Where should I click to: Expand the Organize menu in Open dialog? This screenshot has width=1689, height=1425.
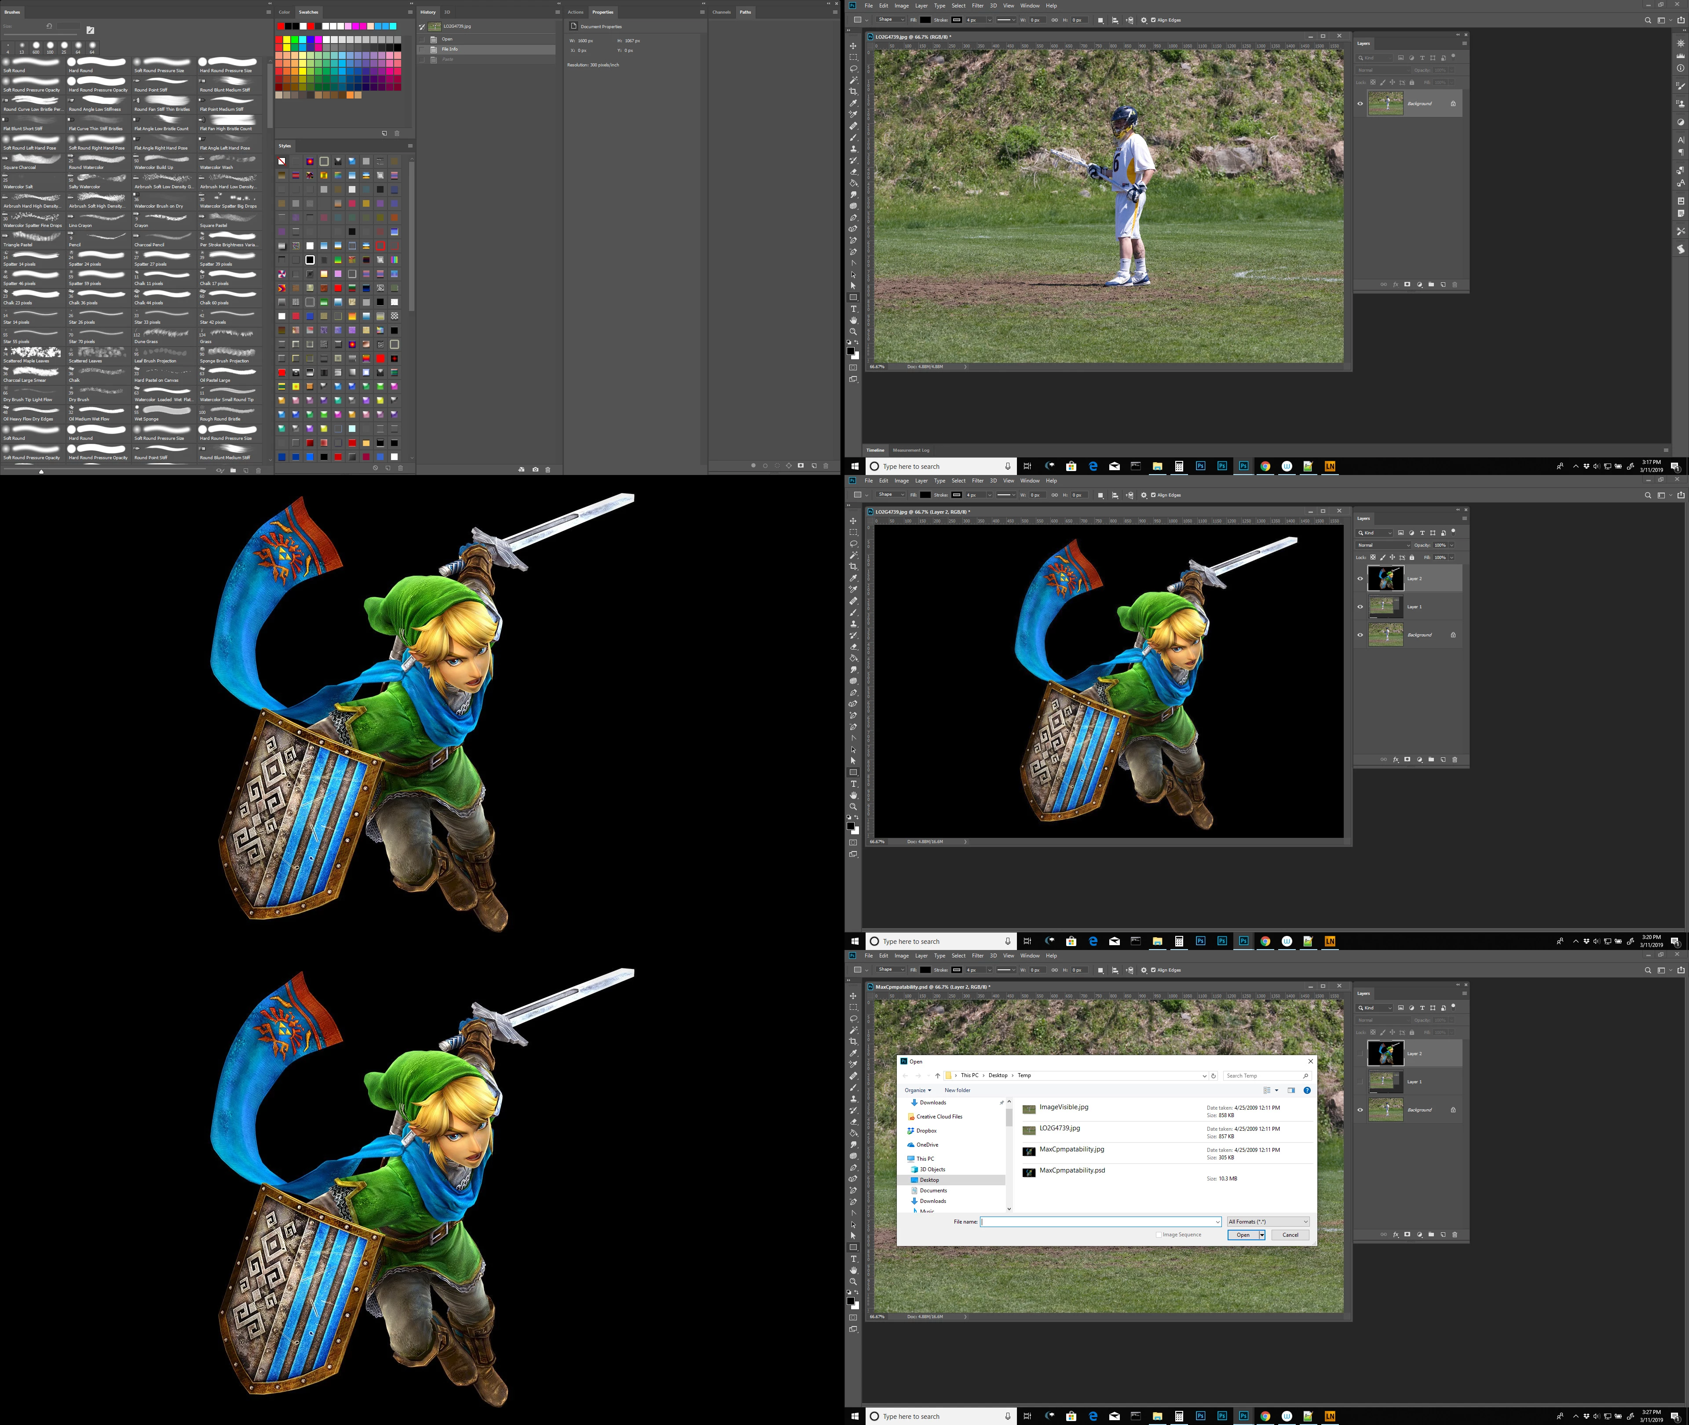click(918, 1090)
